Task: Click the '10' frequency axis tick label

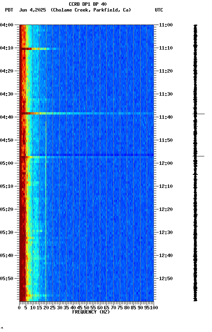Action: (33, 308)
